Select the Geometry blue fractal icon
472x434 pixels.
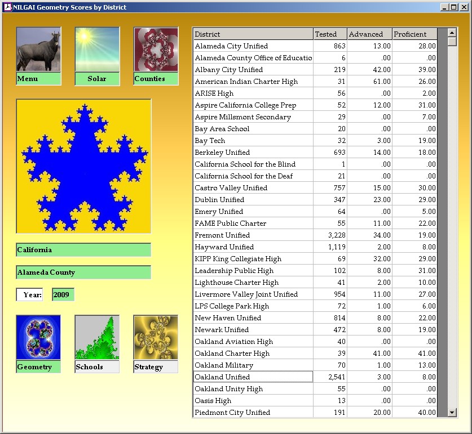tap(38, 337)
